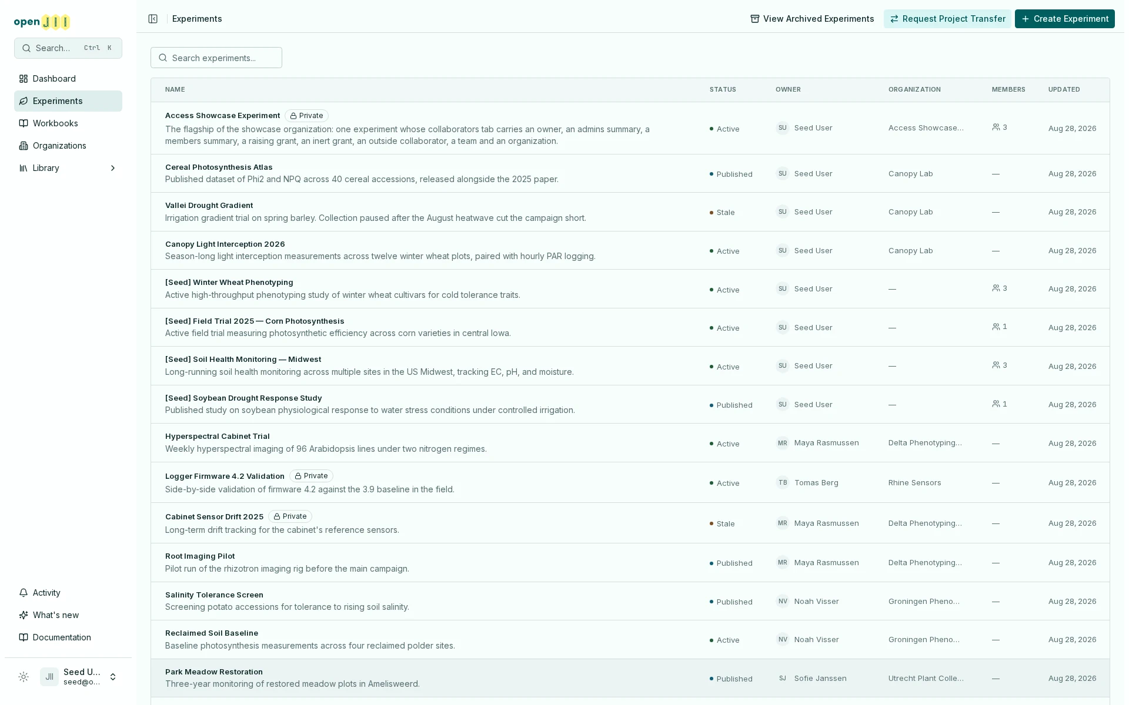Click the Private badge on Access Showcase Experiment
This screenshot has height=705, width=1129.
pyautogui.click(x=306, y=116)
